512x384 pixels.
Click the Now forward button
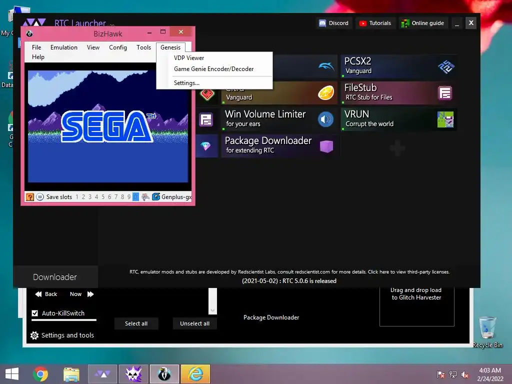click(81, 294)
